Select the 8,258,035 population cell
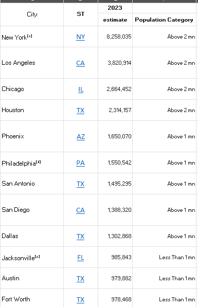 [x=115, y=37]
